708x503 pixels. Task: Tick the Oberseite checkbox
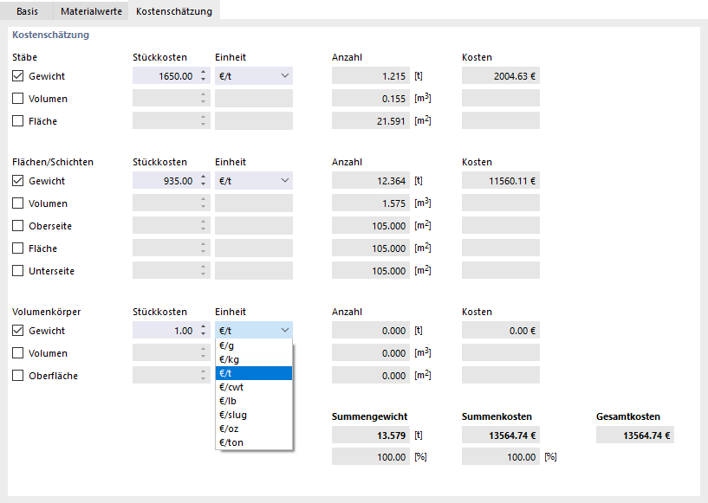pyautogui.click(x=17, y=226)
